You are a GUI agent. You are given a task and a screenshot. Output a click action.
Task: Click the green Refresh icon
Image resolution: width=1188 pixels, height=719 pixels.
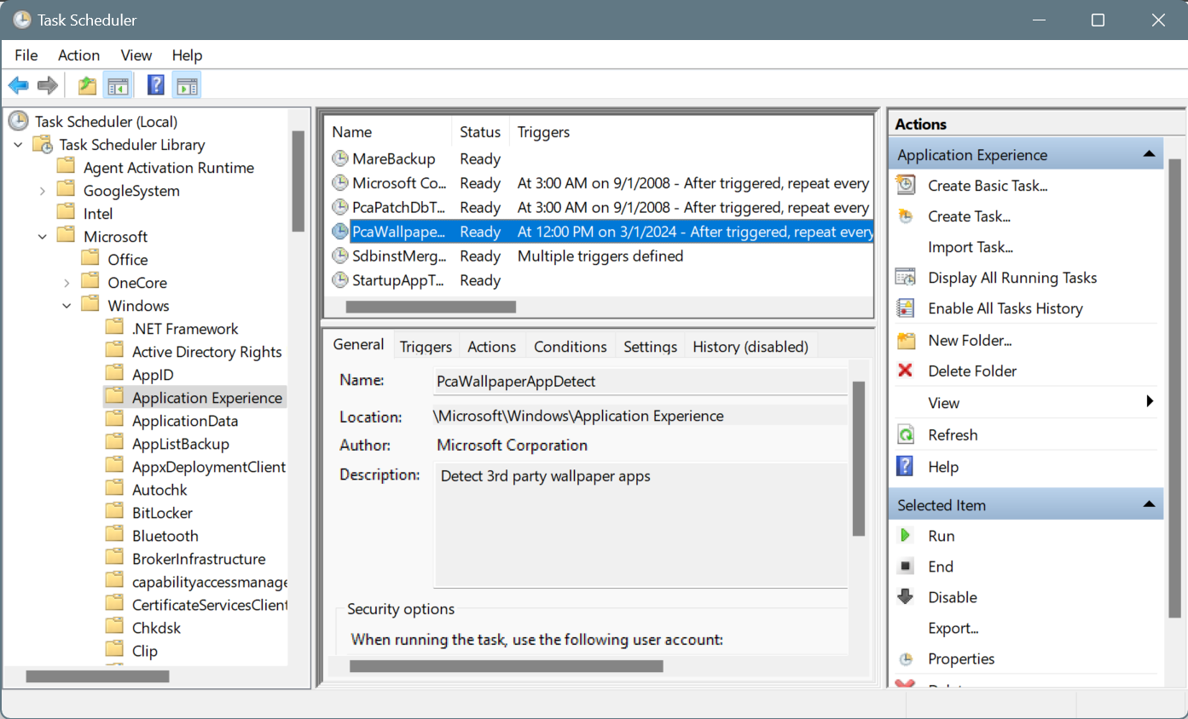point(906,434)
